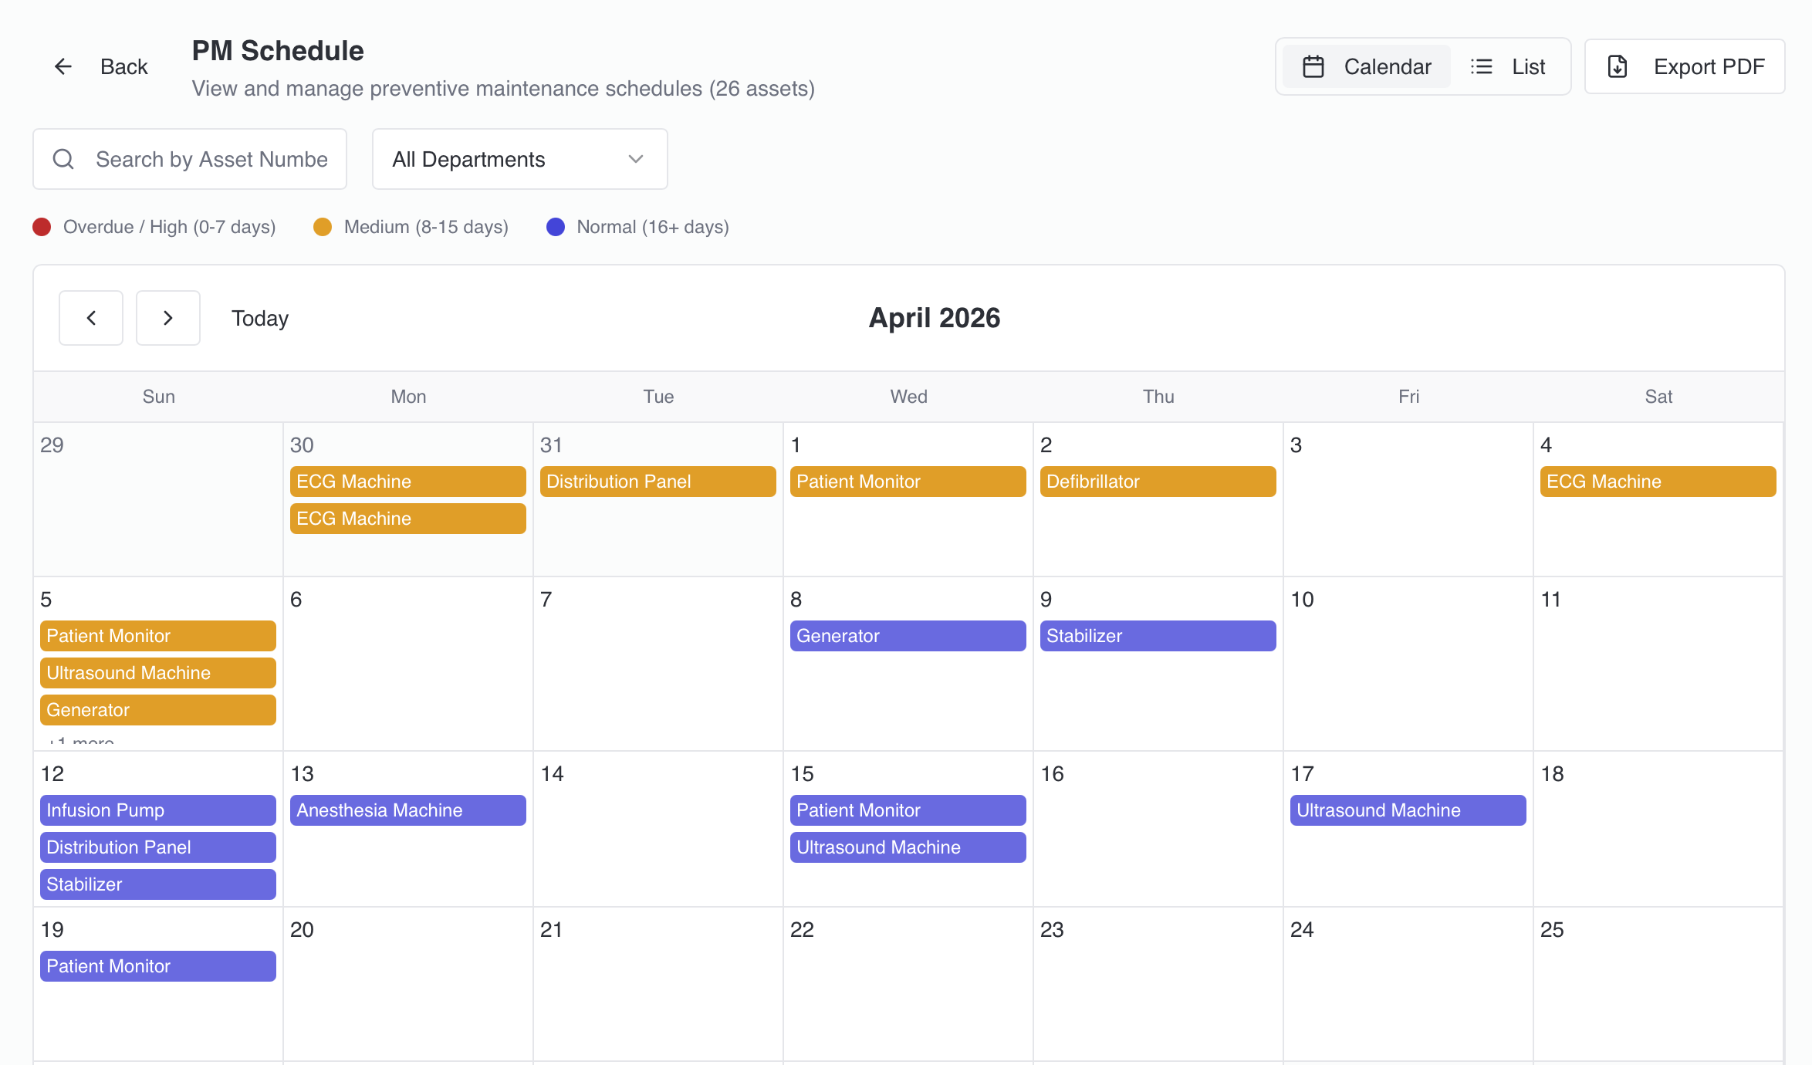Click the left chevron to view March
Viewport: 1812px width, 1065px height.
91,318
